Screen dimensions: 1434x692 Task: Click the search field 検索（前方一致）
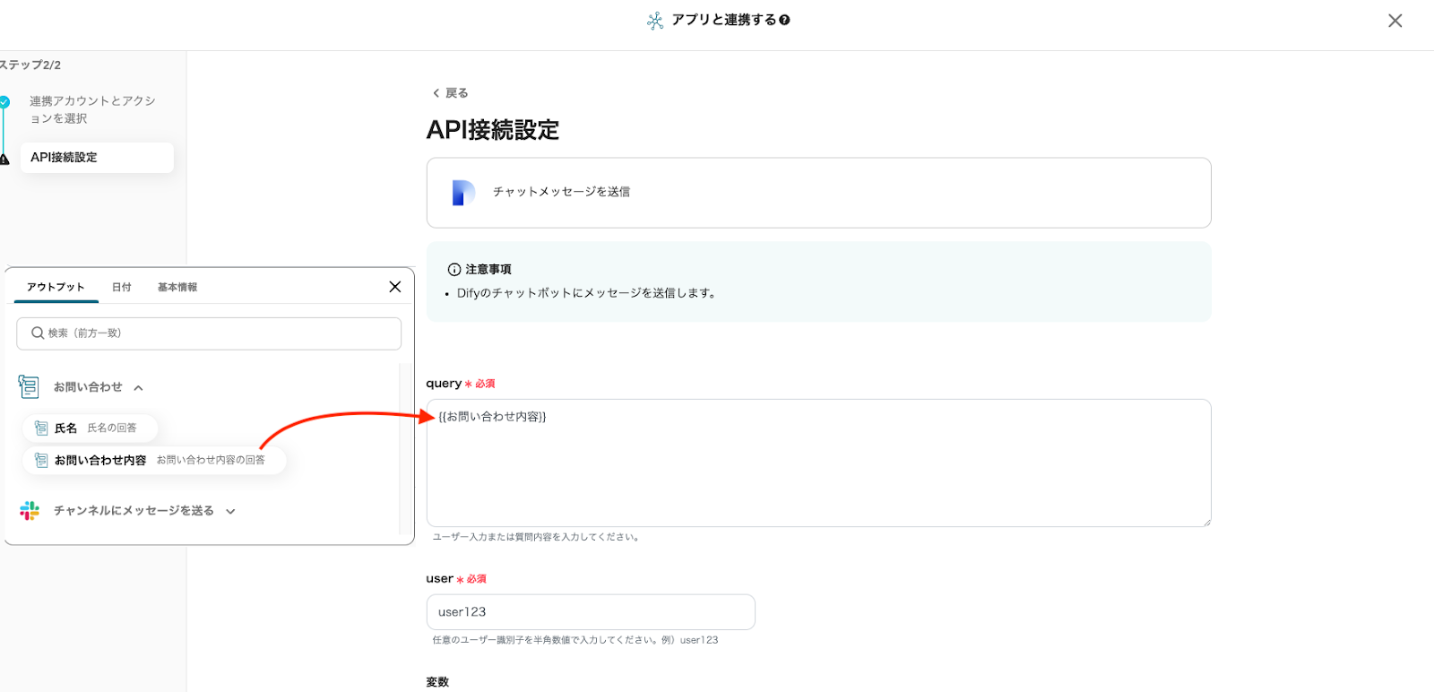tap(209, 333)
